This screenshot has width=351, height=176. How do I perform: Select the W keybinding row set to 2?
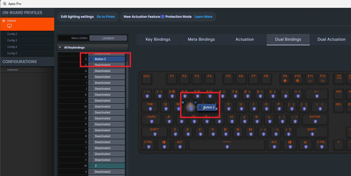click(92, 166)
